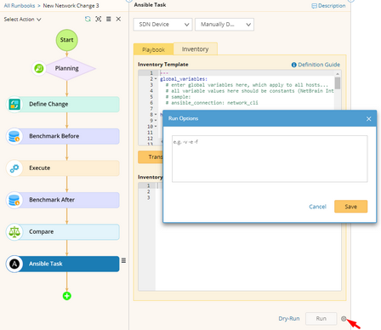
Task: Click Save in Run Options dialog
Action: [351, 207]
